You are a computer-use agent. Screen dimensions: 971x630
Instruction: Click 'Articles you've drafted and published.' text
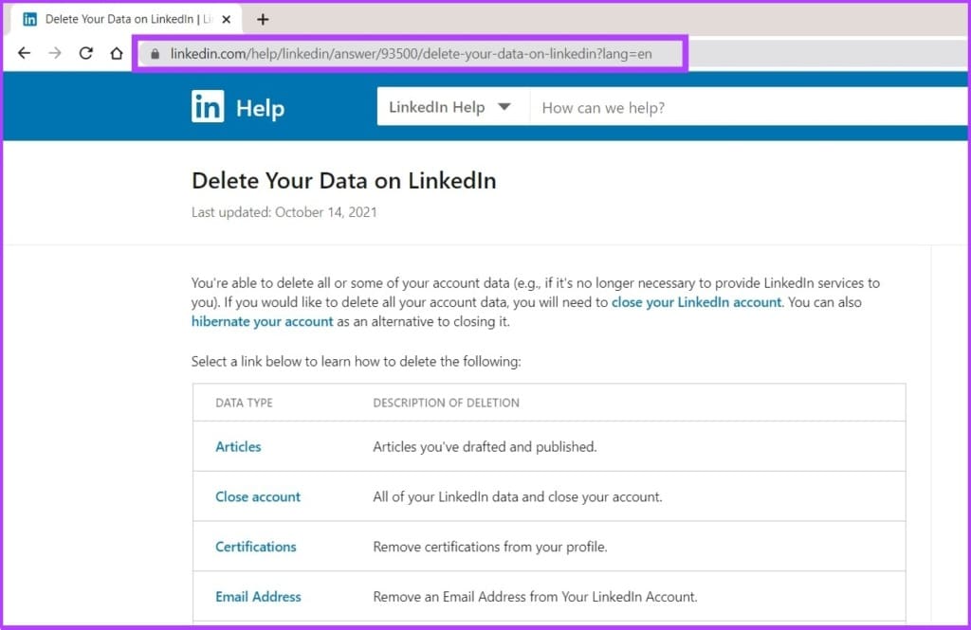(x=485, y=447)
